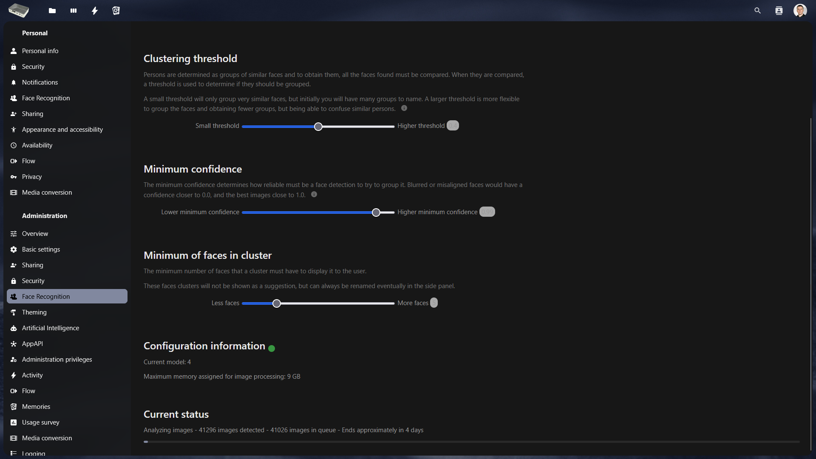The width and height of the screenshot is (816, 459).
Task: Click the Less faces slider handle
Action: pos(277,303)
